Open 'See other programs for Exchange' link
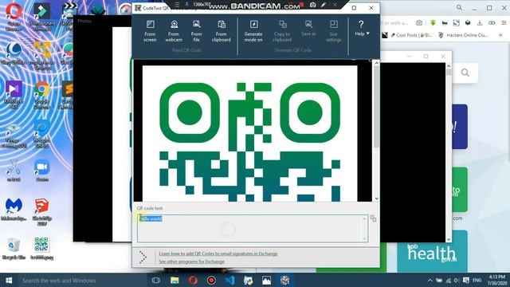Viewport: 510px width, 287px height. (x=191, y=261)
